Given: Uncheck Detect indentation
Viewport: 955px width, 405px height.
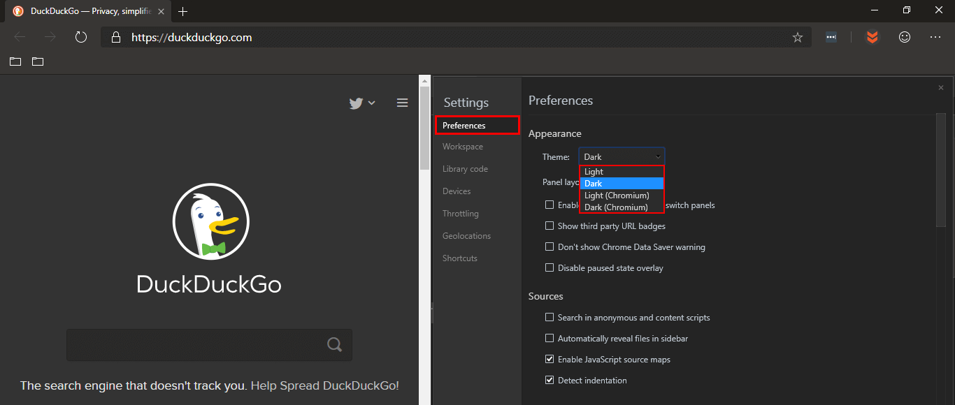Looking at the screenshot, I should 550,380.
